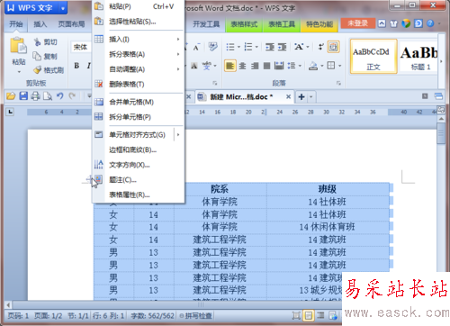This screenshot has width=450, height=326.
Task: Expand the Paste options dropdown arrow
Action: coord(19,72)
